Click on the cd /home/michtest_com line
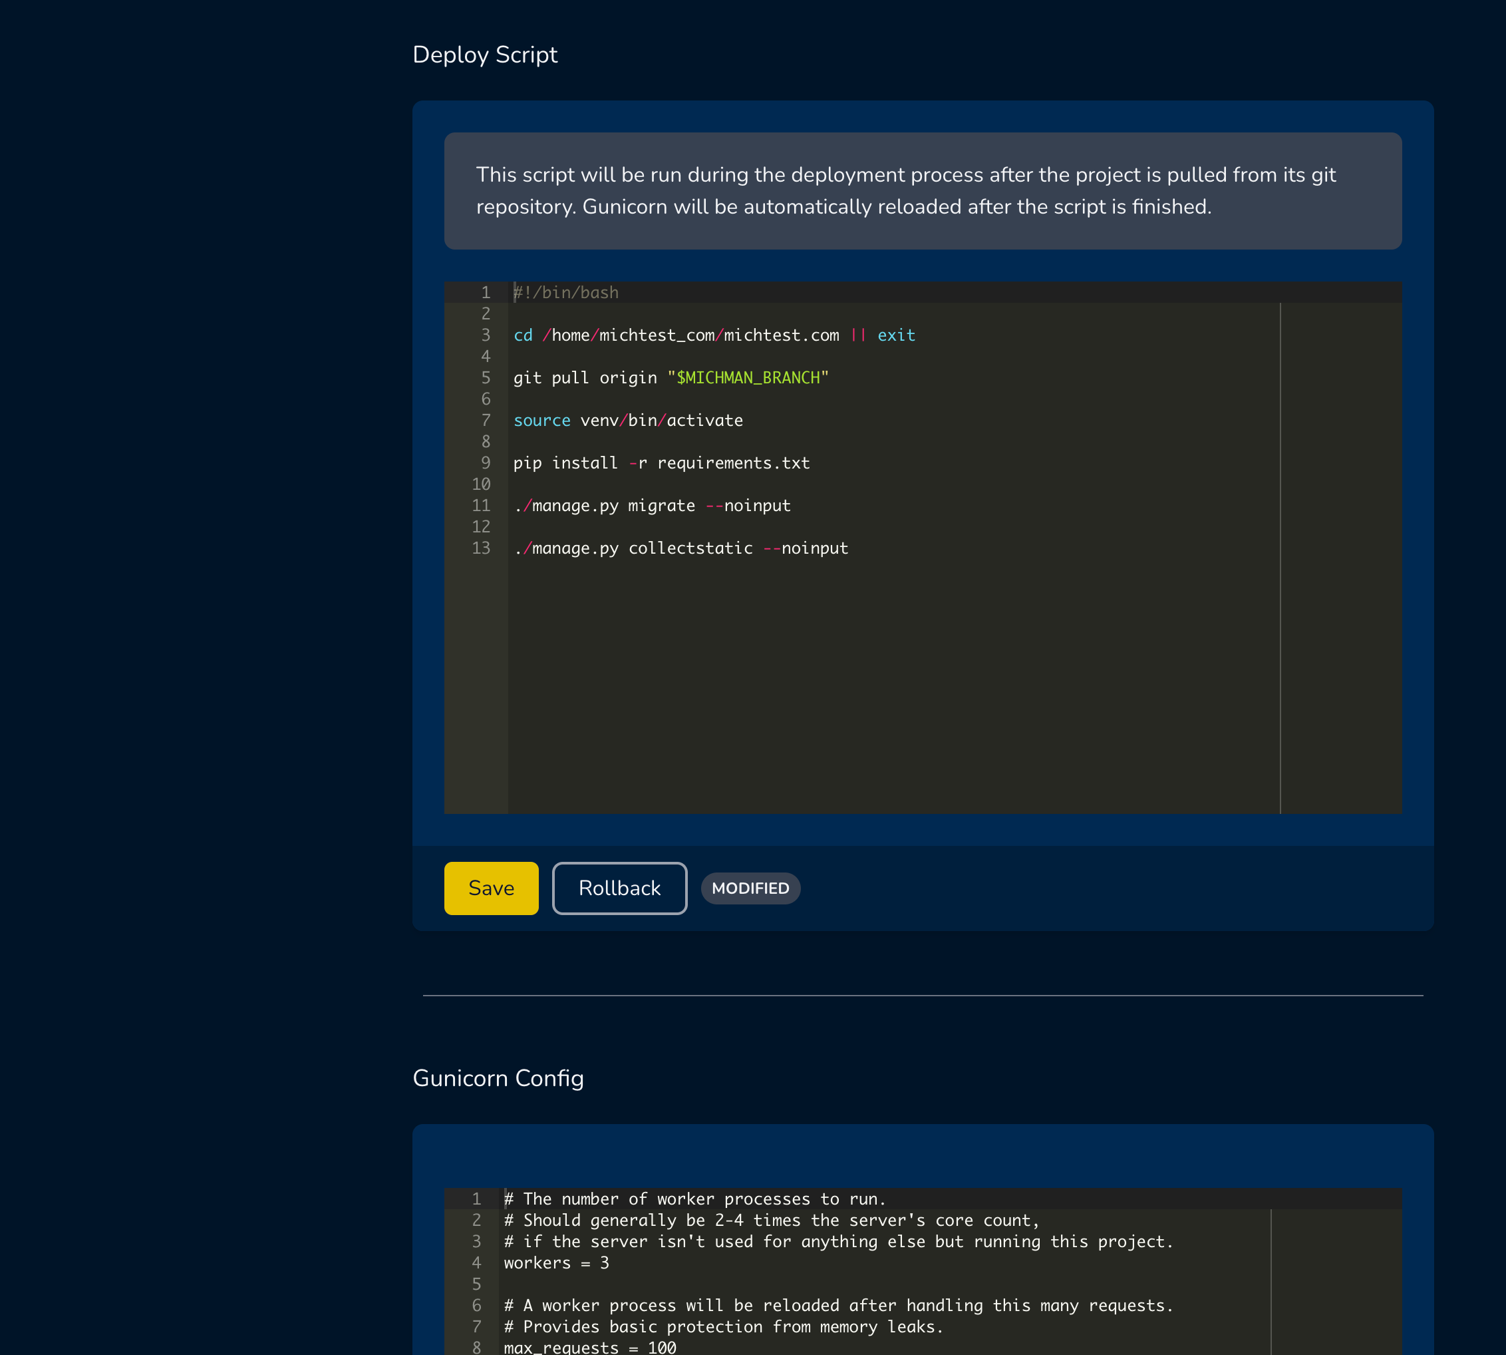1506x1355 pixels. 713,336
